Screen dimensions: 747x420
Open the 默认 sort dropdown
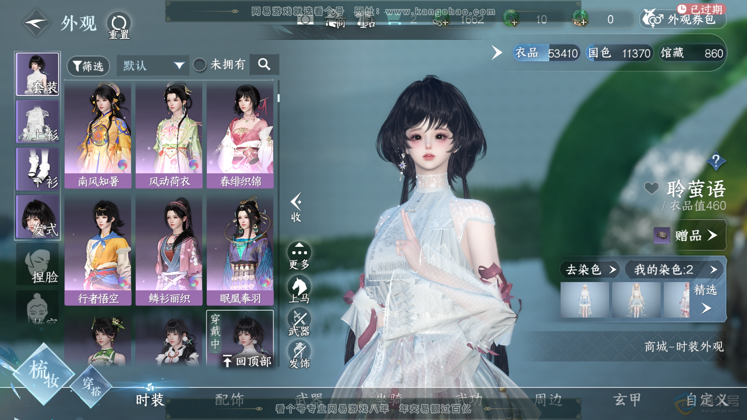(153, 66)
